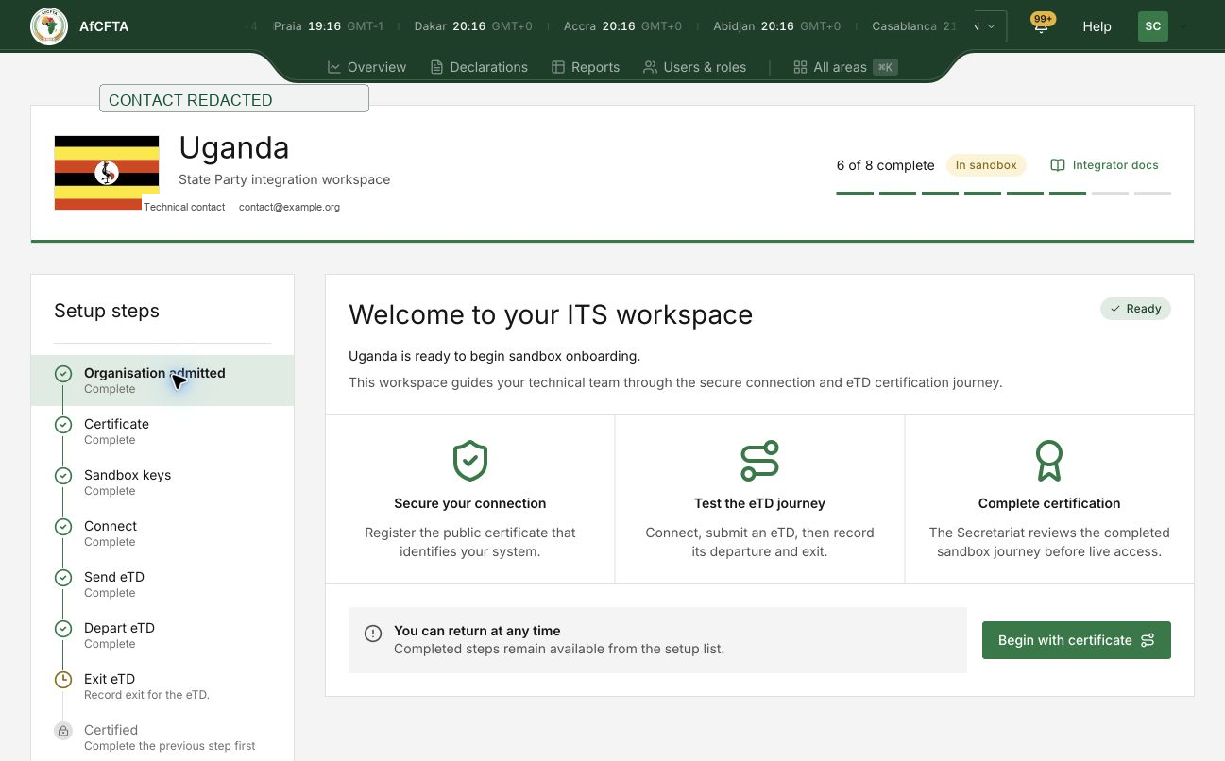Select the Send eTD setup step
This screenshot has height=761, width=1225.
click(162, 584)
